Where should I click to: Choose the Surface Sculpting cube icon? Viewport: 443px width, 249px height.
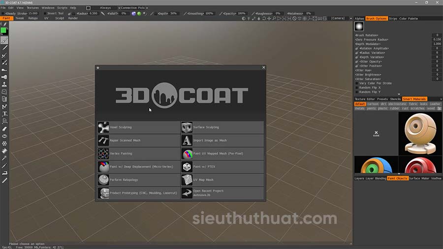(x=187, y=127)
